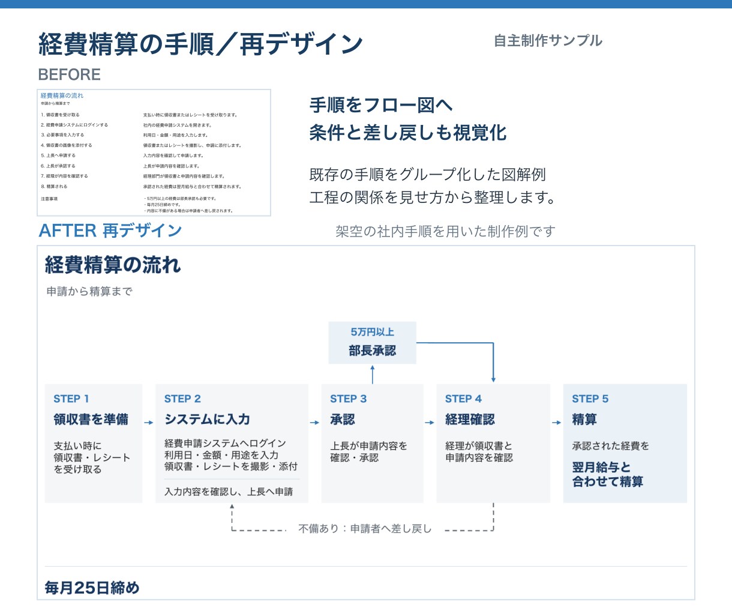This screenshot has width=732, height=610.
Task: Click "5. 上長へ申請する" in BEFORE list
Action: pos(58,156)
